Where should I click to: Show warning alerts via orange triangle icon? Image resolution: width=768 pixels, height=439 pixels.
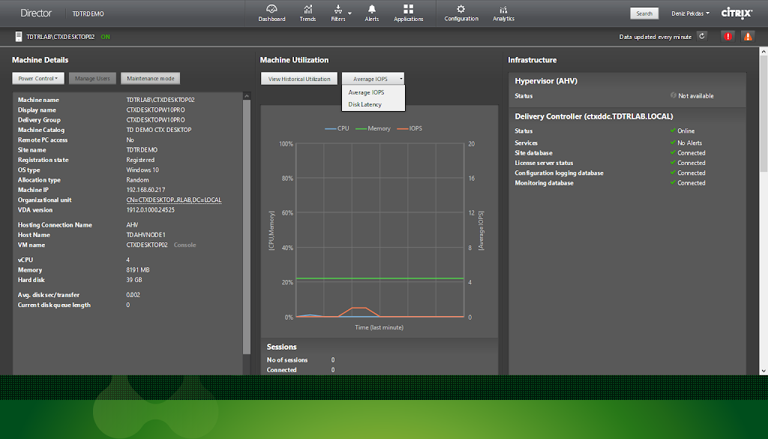pyautogui.click(x=748, y=36)
